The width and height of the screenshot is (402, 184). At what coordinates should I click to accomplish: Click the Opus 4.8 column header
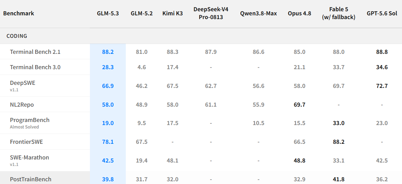point(299,14)
